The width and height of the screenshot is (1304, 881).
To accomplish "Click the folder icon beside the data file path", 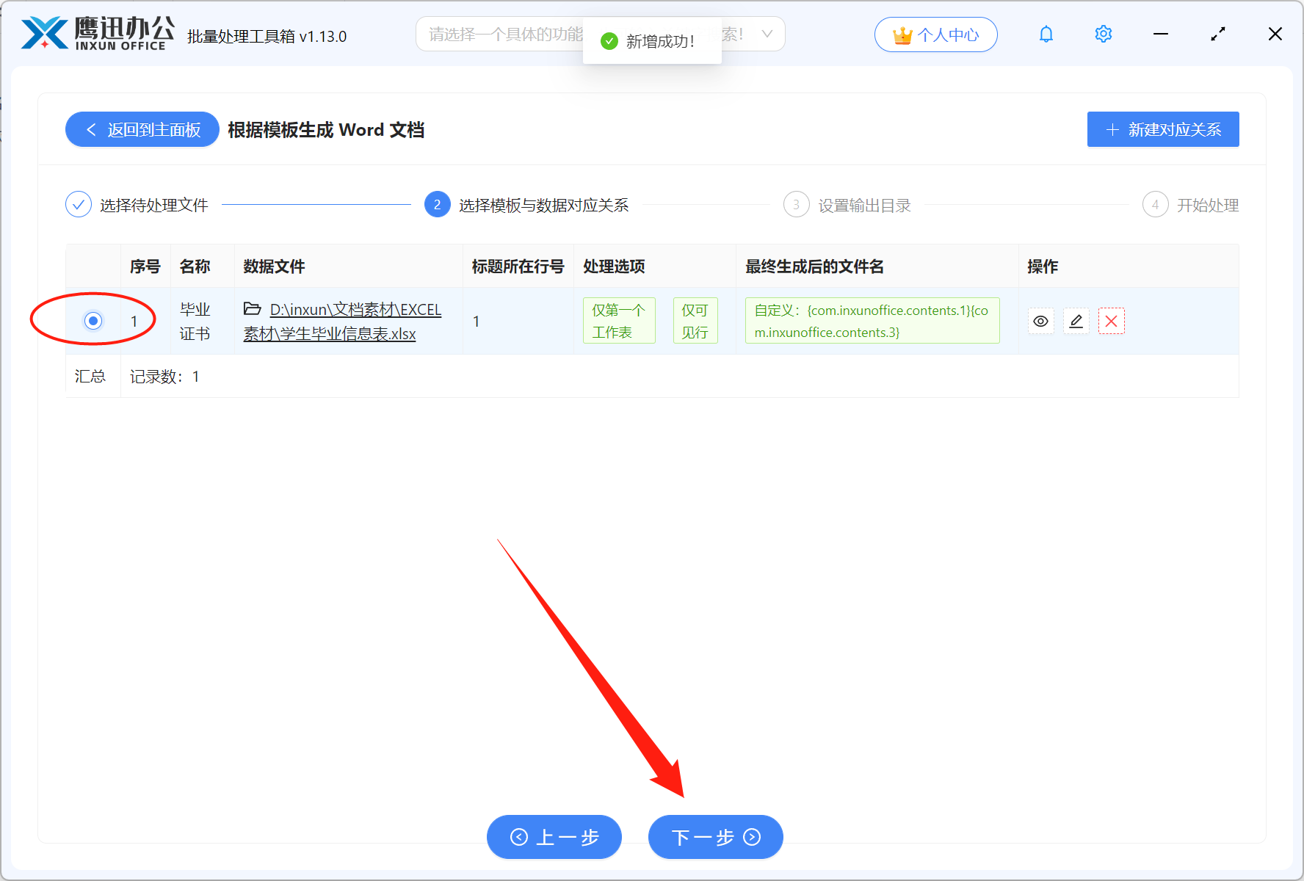I will [x=250, y=309].
